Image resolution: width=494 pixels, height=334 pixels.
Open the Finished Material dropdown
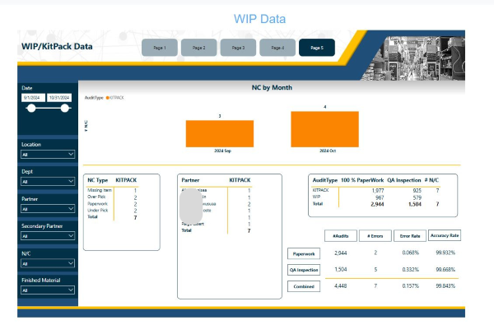click(x=48, y=290)
